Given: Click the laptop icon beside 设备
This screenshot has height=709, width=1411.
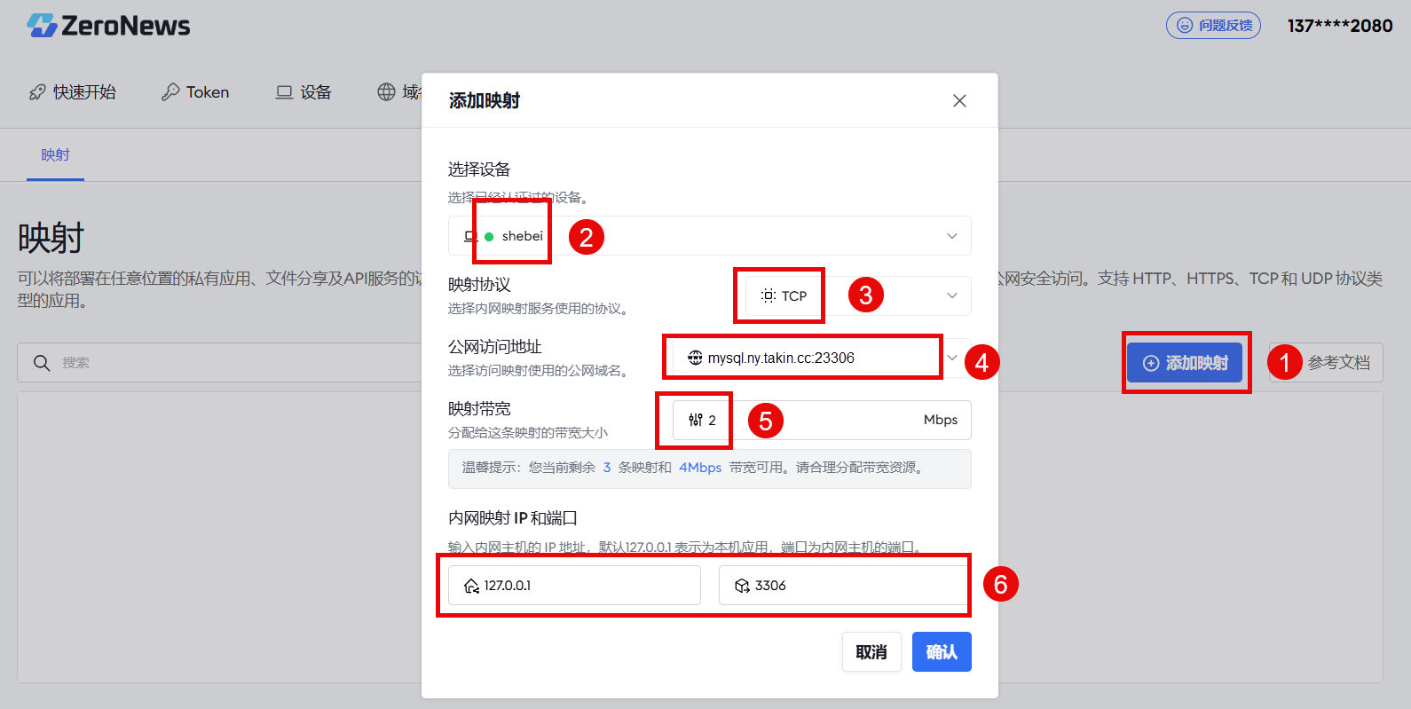Looking at the screenshot, I should click(284, 92).
